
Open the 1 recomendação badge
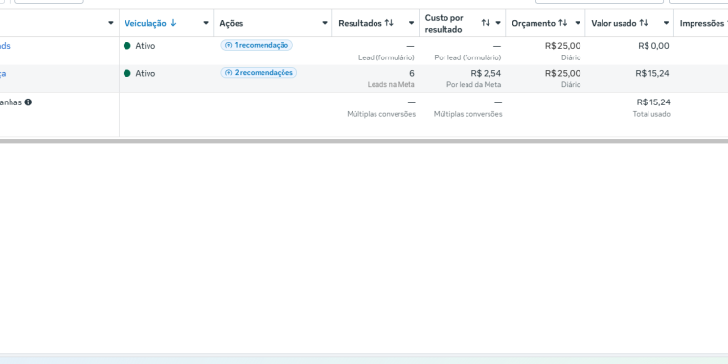[x=257, y=46]
